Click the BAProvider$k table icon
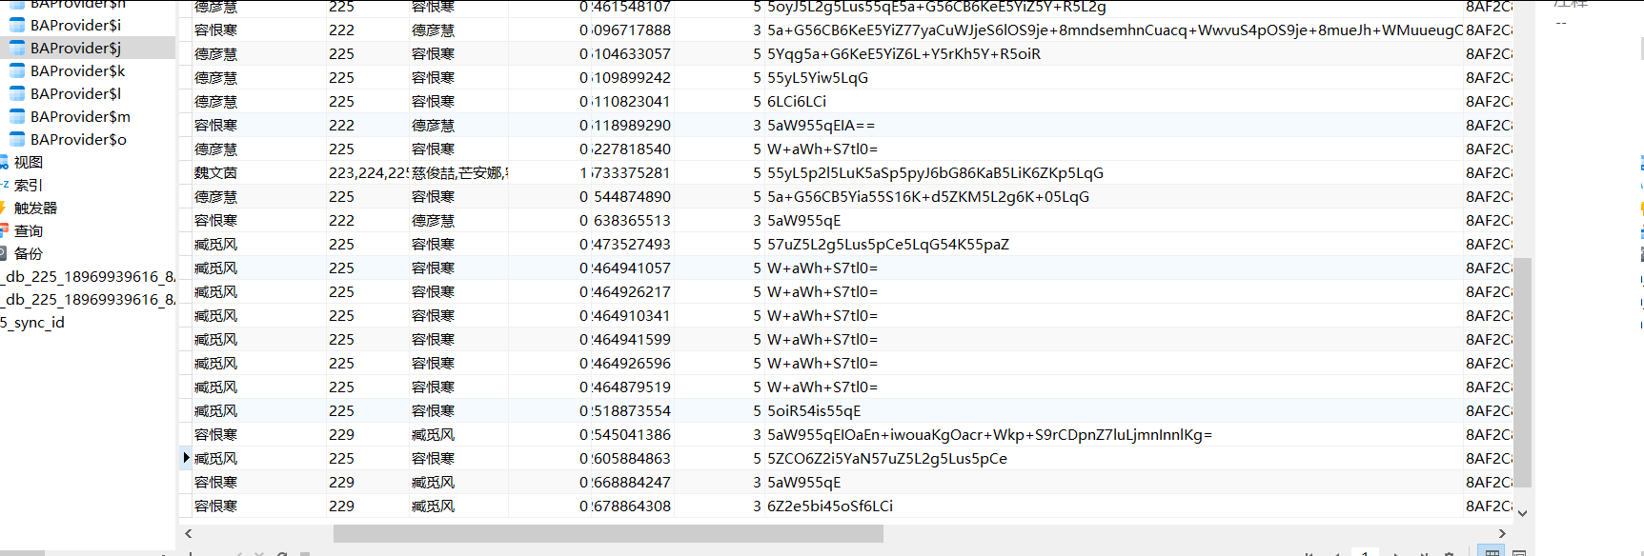The height and width of the screenshot is (556, 1644). tap(17, 70)
